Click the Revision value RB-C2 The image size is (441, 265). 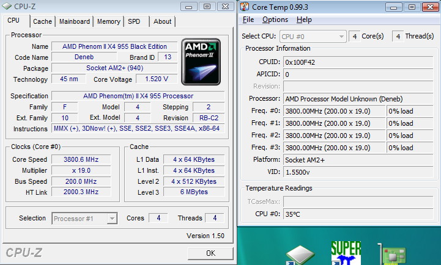point(209,118)
